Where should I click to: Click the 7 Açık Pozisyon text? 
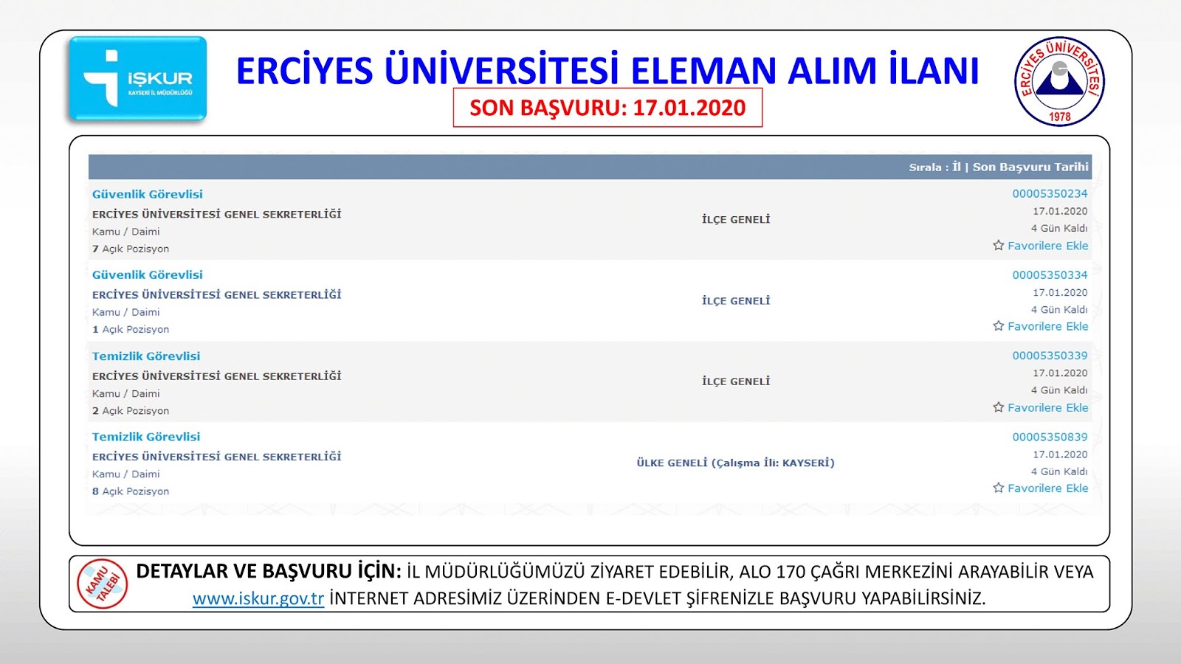[131, 249]
